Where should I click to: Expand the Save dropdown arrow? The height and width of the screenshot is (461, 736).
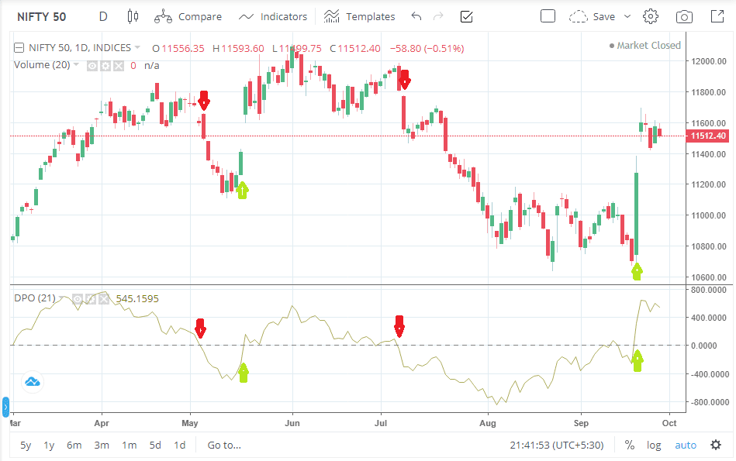pos(627,17)
